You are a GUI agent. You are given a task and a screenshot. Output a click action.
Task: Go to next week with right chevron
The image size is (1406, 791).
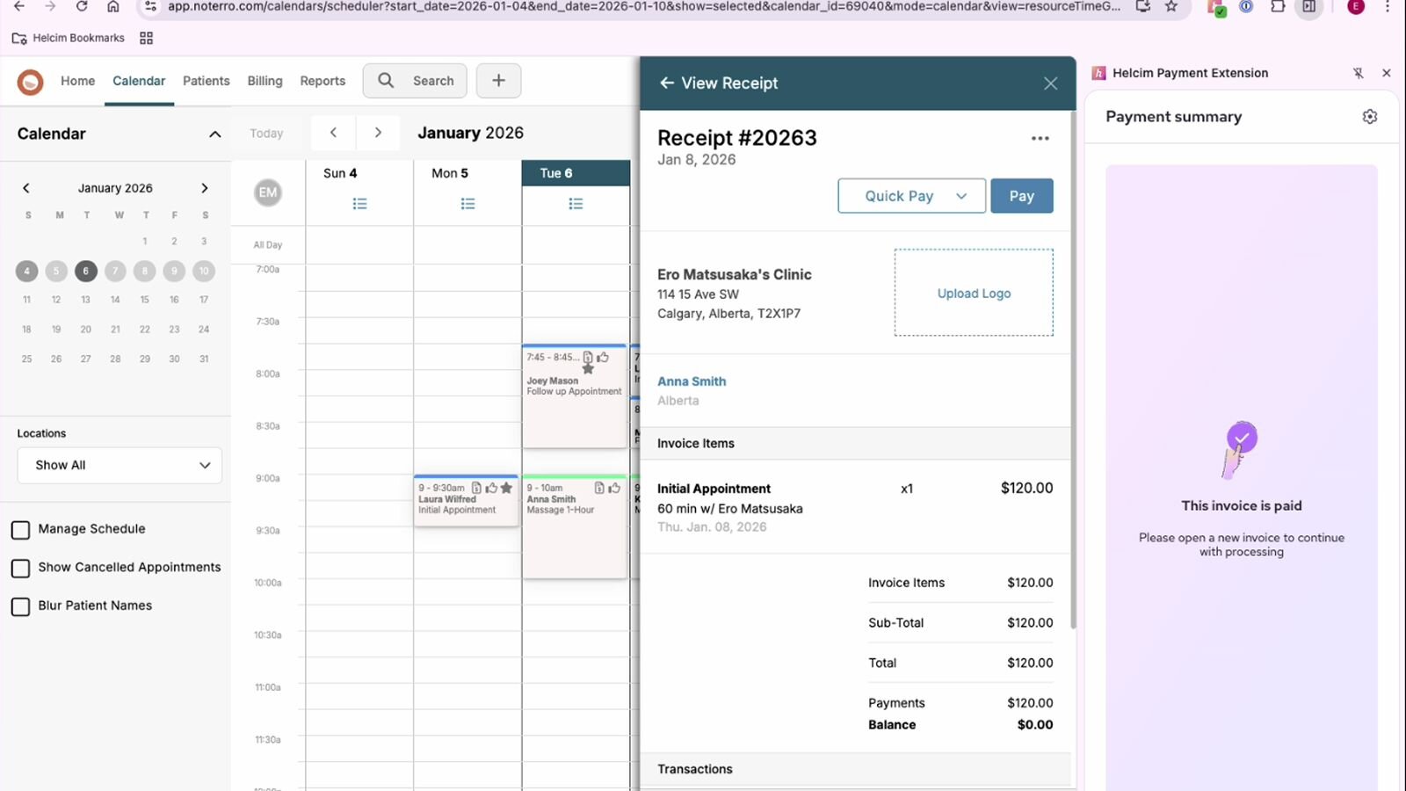pos(378,133)
